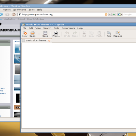The height and width of the screenshot is (136, 136).
Task: Click inside the gedit text editing area
Action: click(79, 86)
